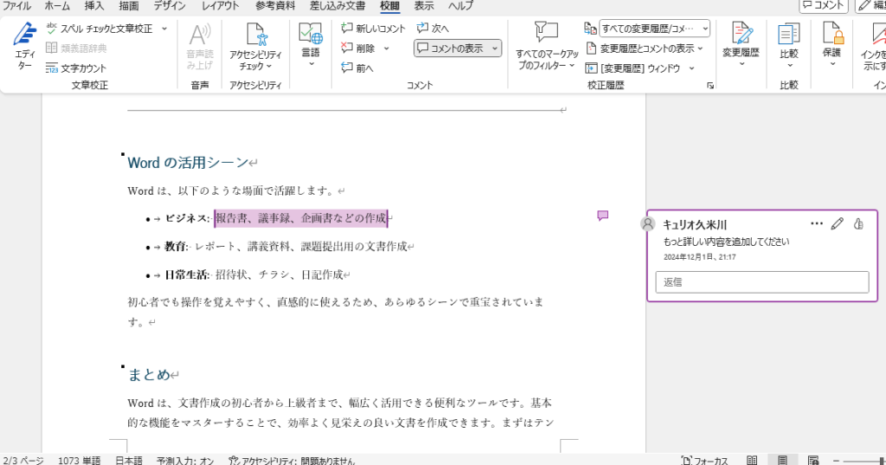Expand the 削除 dropdown arrow

[x=387, y=48]
